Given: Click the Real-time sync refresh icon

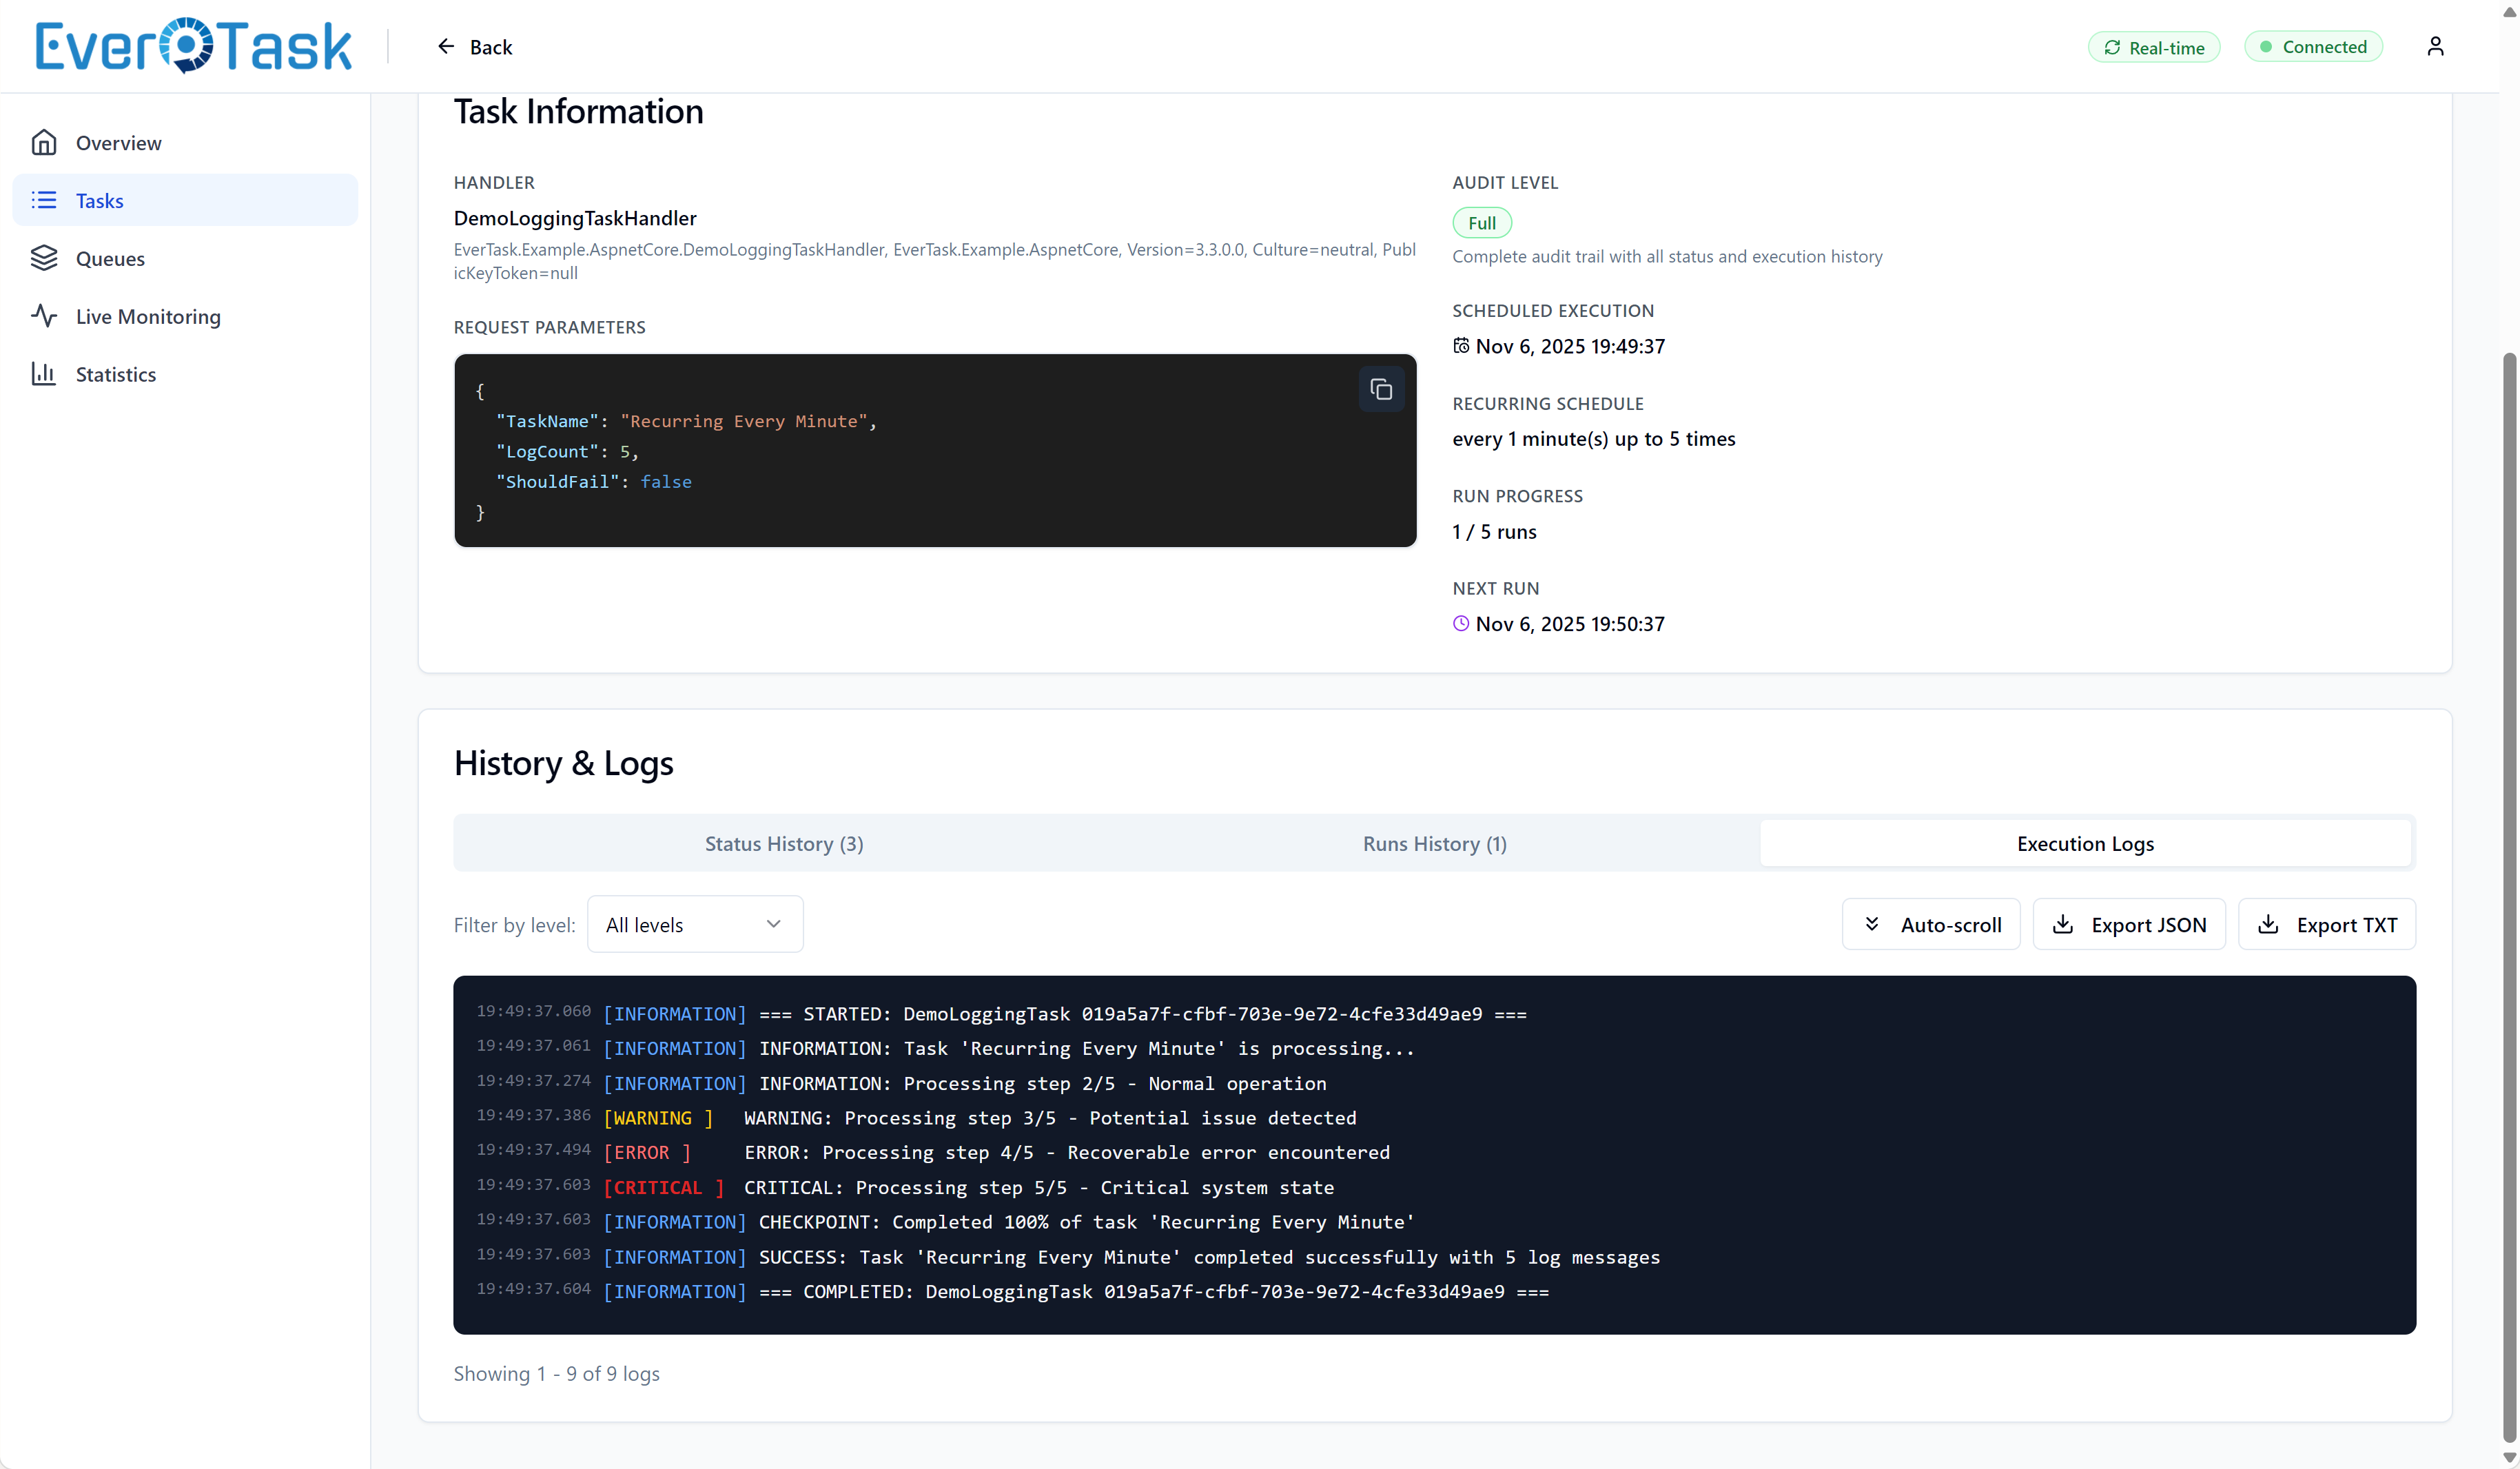Looking at the screenshot, I should click(2113, 47).
